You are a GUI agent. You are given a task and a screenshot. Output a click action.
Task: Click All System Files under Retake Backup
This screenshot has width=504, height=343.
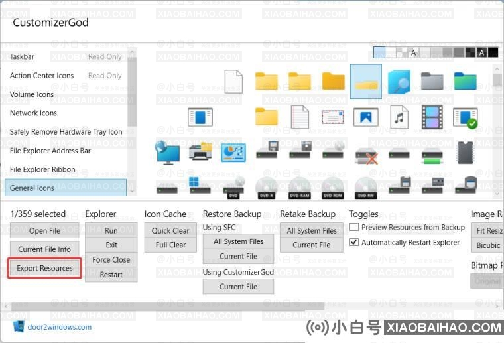[x=312, y=230]
